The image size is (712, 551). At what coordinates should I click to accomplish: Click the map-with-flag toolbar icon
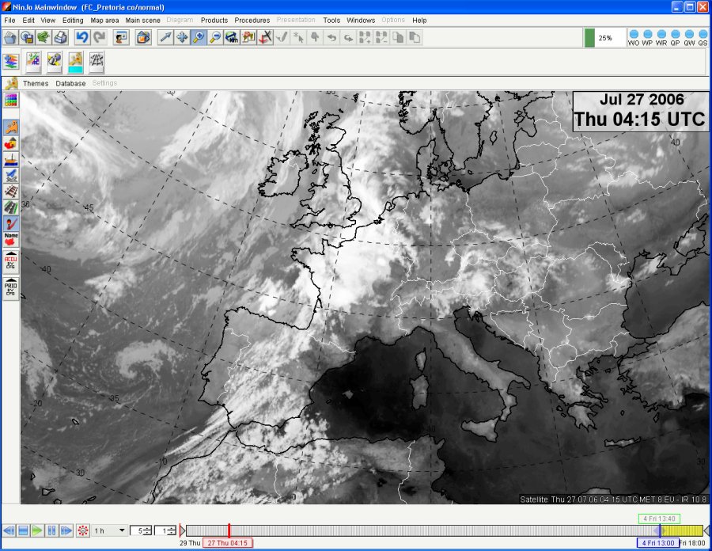pos(248,37)
